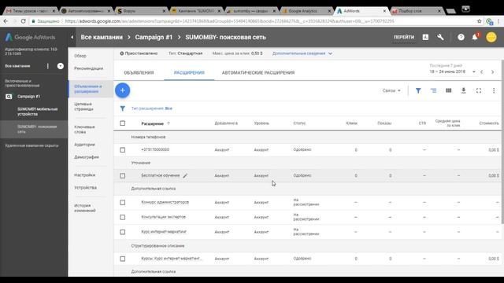Sort by the Стоимость column header

click(x=489, y=123)
